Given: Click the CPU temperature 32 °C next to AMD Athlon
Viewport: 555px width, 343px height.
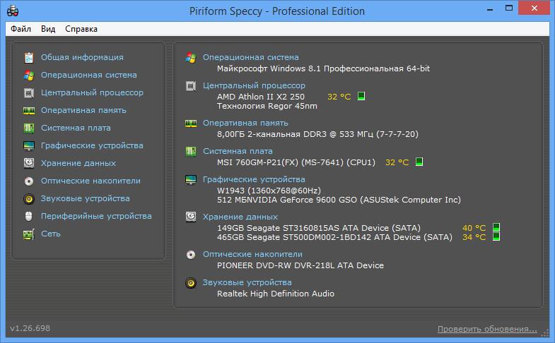Looking at the screenshot, I should (339, 97).
